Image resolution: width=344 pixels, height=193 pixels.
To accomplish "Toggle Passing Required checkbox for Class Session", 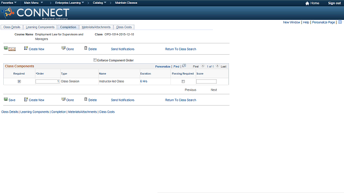I will (183, 81).
